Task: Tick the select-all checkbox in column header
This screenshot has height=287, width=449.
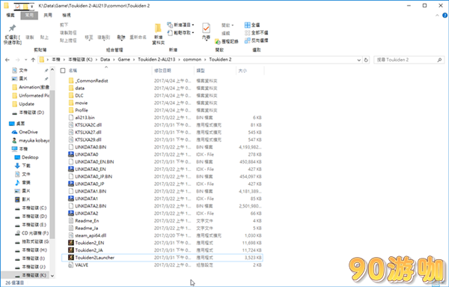Action: click(x=63, y=70)
